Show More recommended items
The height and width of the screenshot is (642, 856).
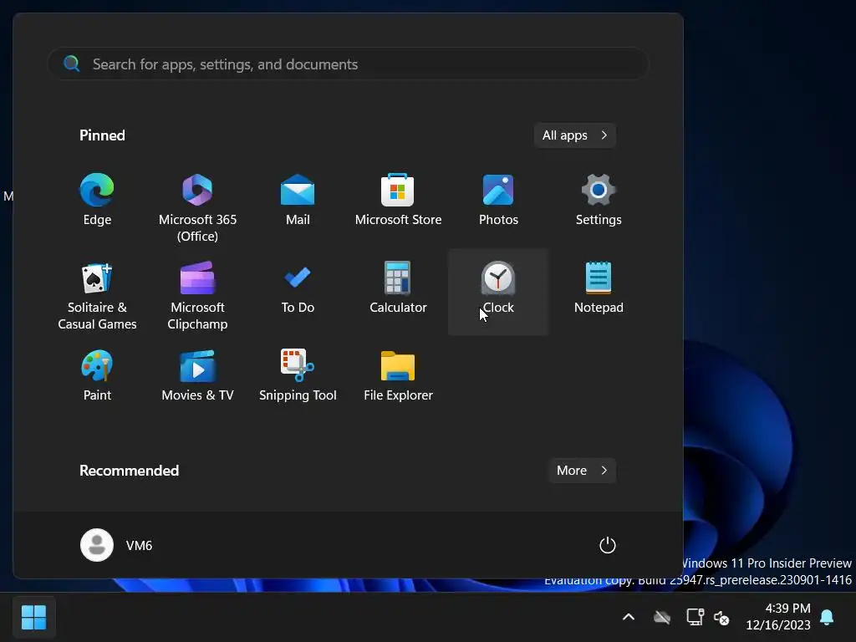[x=582, y=471]
